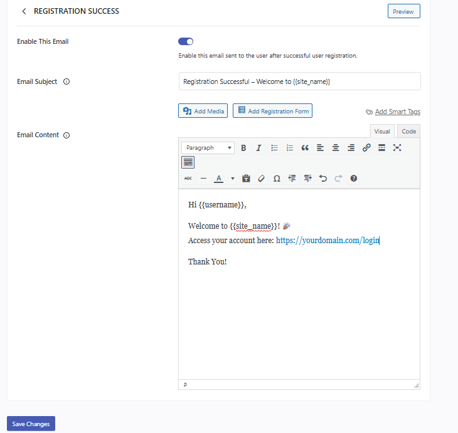Click the Save Changes button
Screen dimensions: 458x433
[31, 424]
